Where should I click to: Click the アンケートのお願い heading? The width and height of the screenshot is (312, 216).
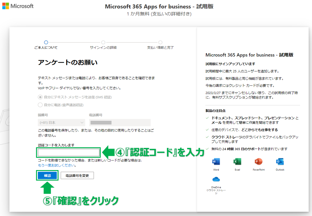(68, 63)
